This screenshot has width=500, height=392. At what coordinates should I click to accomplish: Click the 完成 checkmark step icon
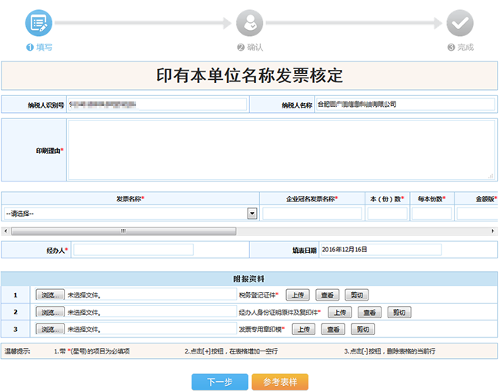pyautogui.click(x=460, y=23)
